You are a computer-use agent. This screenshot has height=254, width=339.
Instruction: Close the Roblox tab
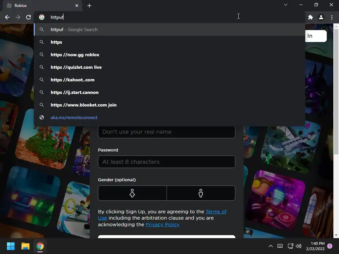[77, 6]
